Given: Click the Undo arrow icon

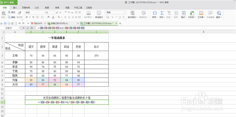Looking at the screenshot, I should (x=20, y=24).
